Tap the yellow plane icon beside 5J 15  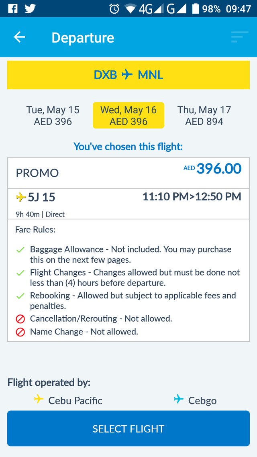pos(21,198)
